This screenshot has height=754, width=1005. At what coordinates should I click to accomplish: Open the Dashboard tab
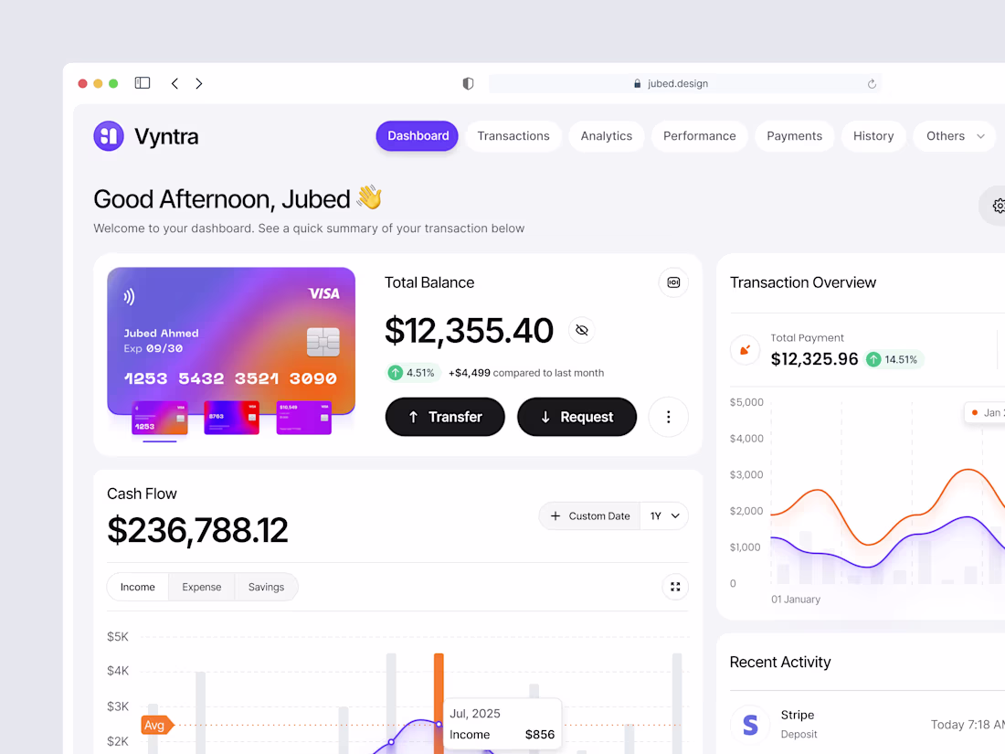pyautogui.click(x=418, y=136)
